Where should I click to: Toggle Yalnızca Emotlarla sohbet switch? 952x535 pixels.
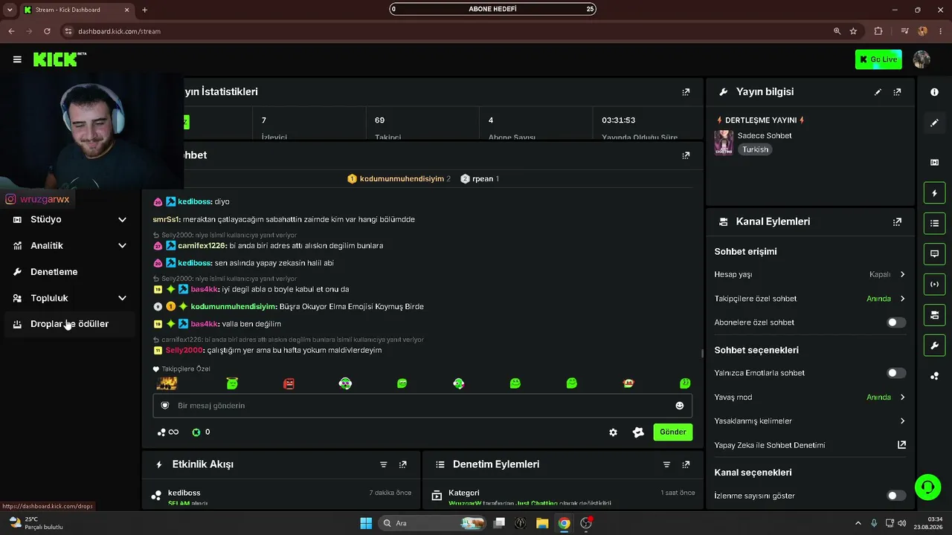[896, 373]
